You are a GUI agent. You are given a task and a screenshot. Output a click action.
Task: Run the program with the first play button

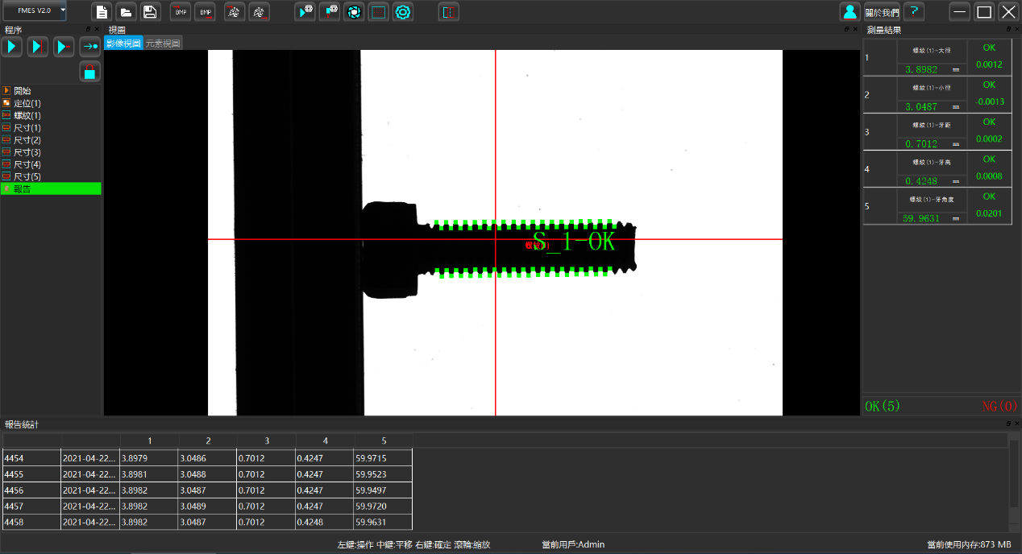click(11, 47)
